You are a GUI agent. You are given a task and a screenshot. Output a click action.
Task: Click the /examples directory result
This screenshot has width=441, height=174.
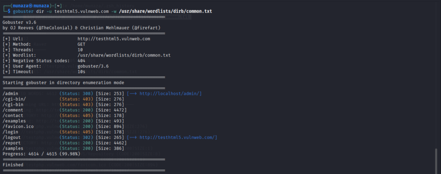click(14, 121)
